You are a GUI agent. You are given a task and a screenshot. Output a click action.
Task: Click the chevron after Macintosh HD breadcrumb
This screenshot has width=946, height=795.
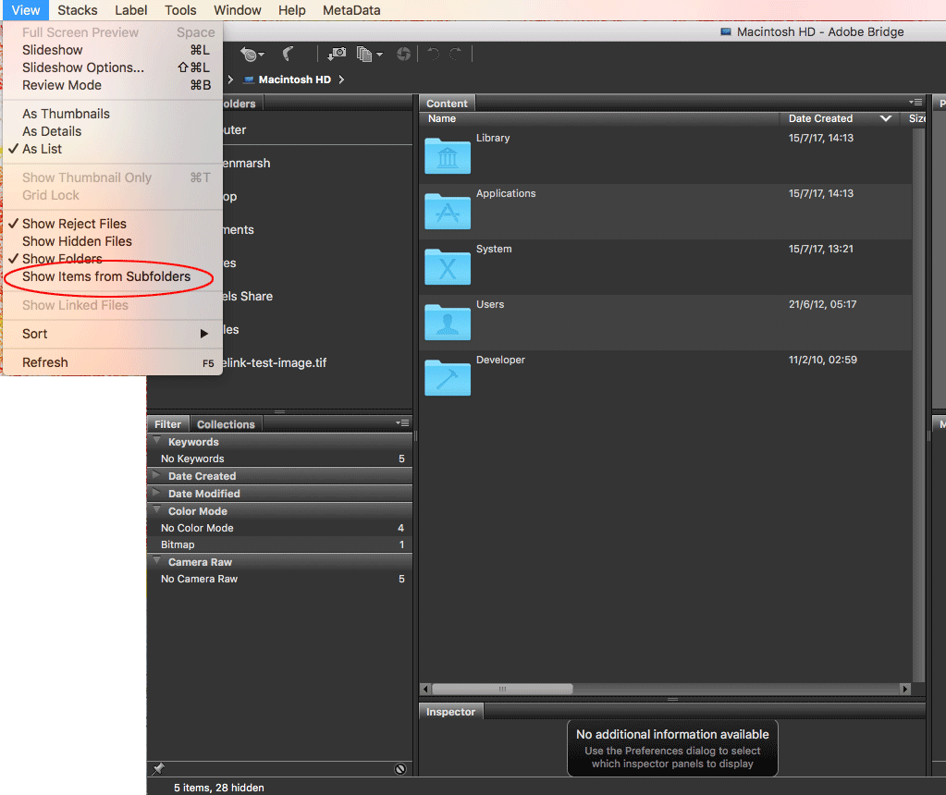pos(341,79)
